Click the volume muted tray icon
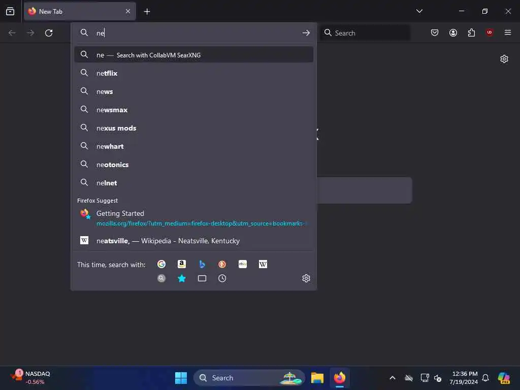The width and height of the screenshot is (520, 390). pos(438,378)
